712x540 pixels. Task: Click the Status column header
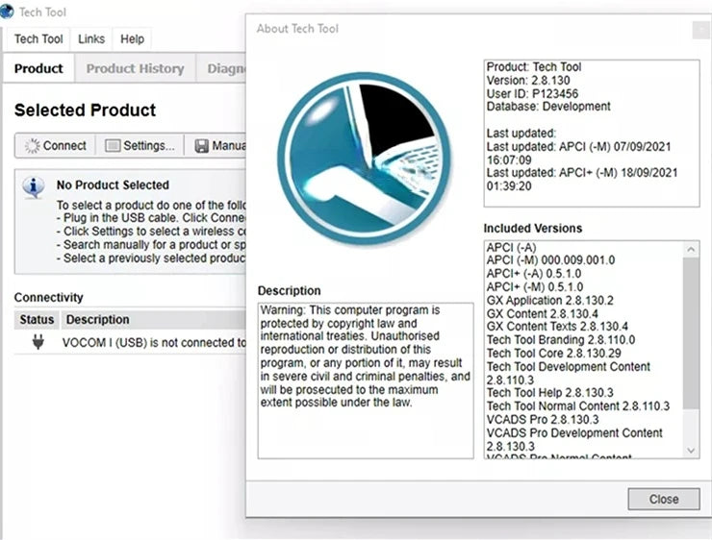pos(37,320)
